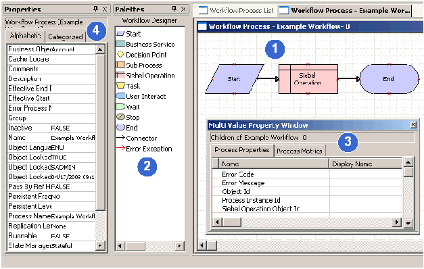Click left arrow of Palettes horizontal scrollbar
The image size is (424, 269).
click(x=120, y=246)
